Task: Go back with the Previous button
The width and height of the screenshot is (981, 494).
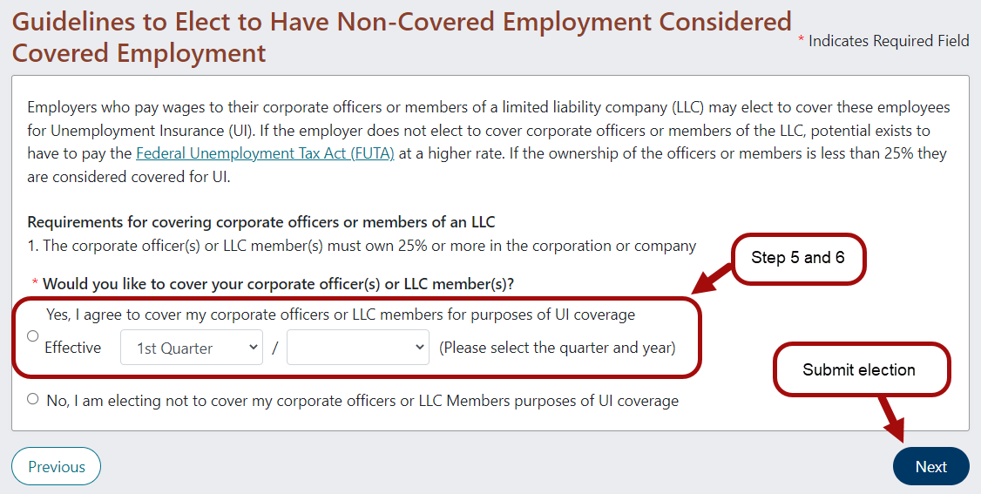Action: [x=56, y=466]
